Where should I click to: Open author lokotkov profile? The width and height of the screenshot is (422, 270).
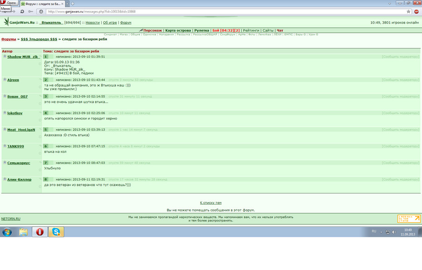point(15,113)
